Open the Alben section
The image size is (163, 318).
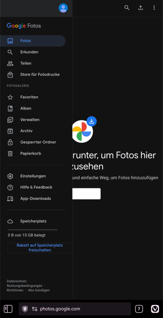coord(33,109)
